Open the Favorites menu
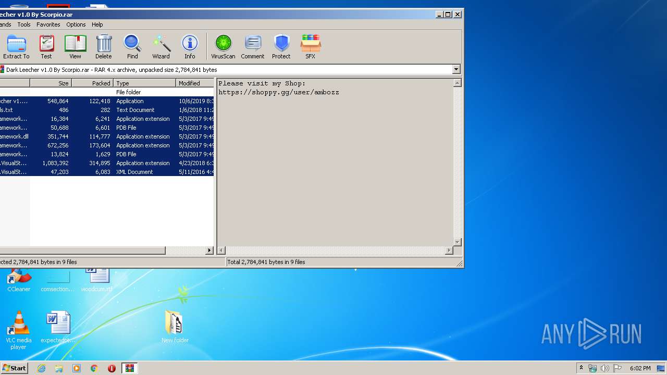667x375 pixels. click(48, 24)
